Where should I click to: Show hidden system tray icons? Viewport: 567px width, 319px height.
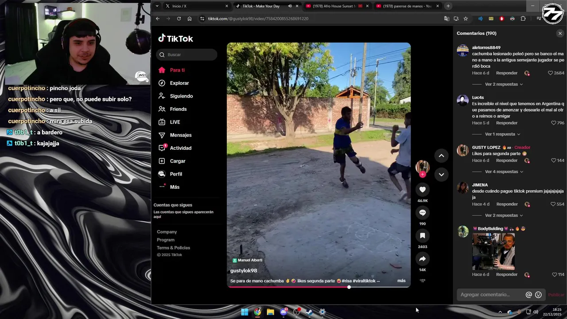pyautogui.click(x=500, y=312)
